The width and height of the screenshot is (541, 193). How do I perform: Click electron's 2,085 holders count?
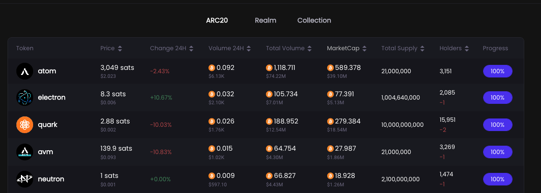[447, 93]
